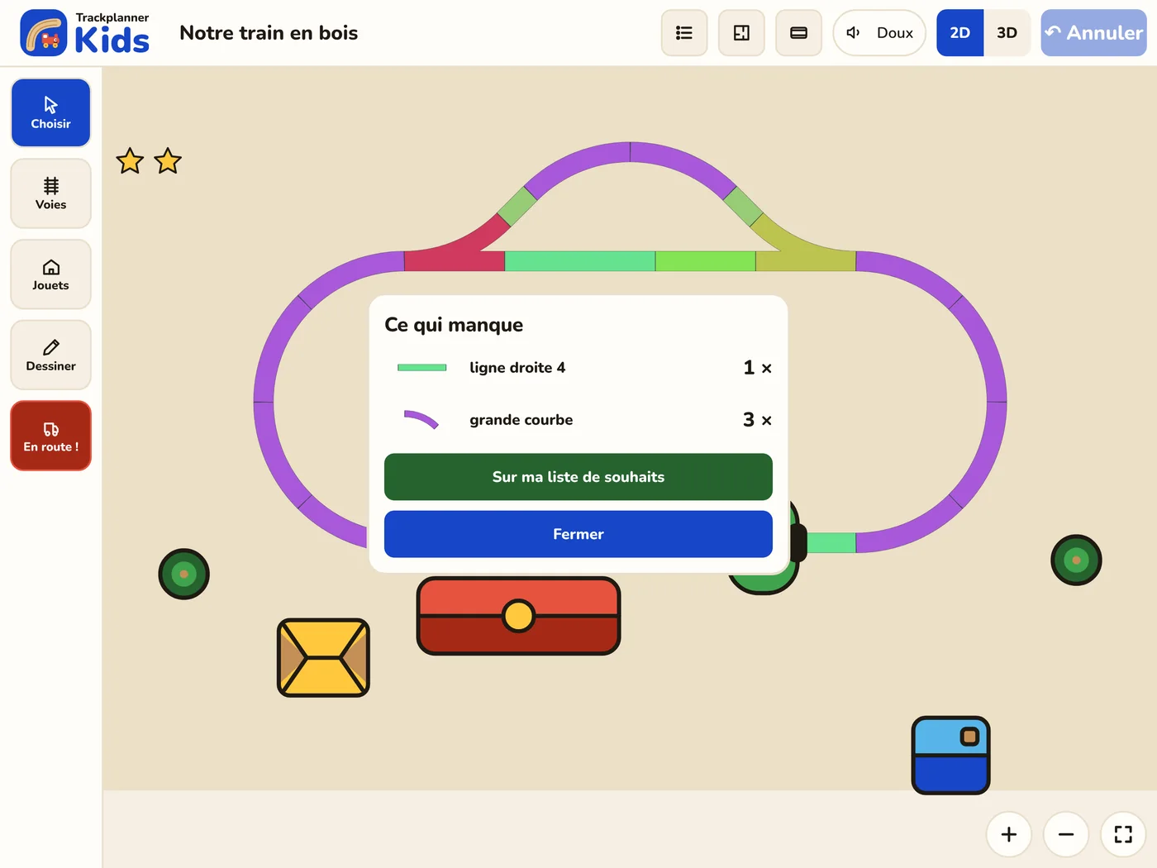Viewport: 1157px width, 868px height.
Task: Click Sur ma liste de souhaits
Action: 578,477
